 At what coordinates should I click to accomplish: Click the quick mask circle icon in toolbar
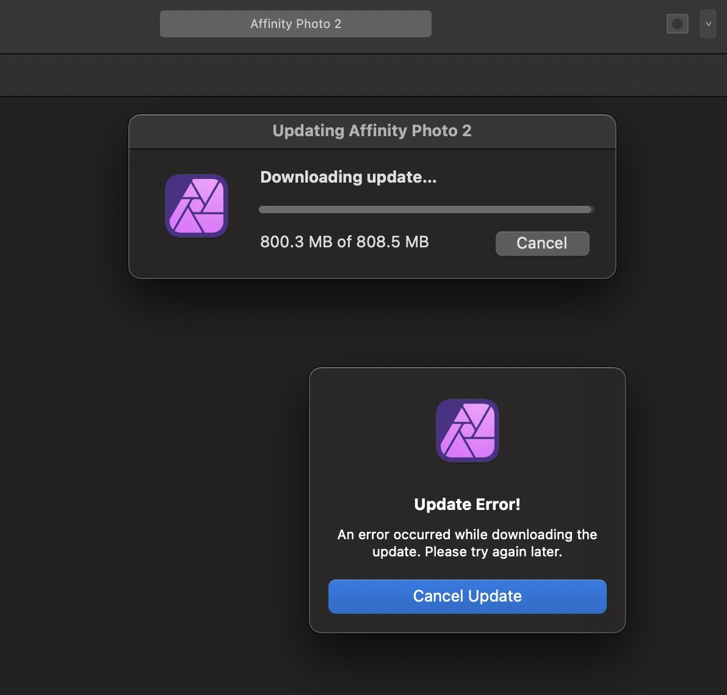tap(677, 24)
